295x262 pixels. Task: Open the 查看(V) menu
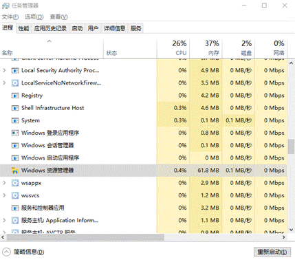(x=58, y=17)
